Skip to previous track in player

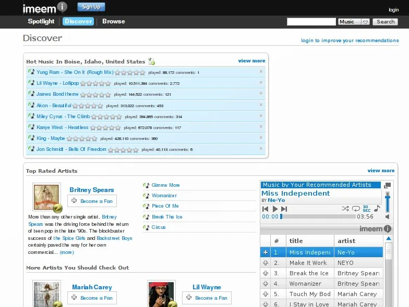coord(265,209)
